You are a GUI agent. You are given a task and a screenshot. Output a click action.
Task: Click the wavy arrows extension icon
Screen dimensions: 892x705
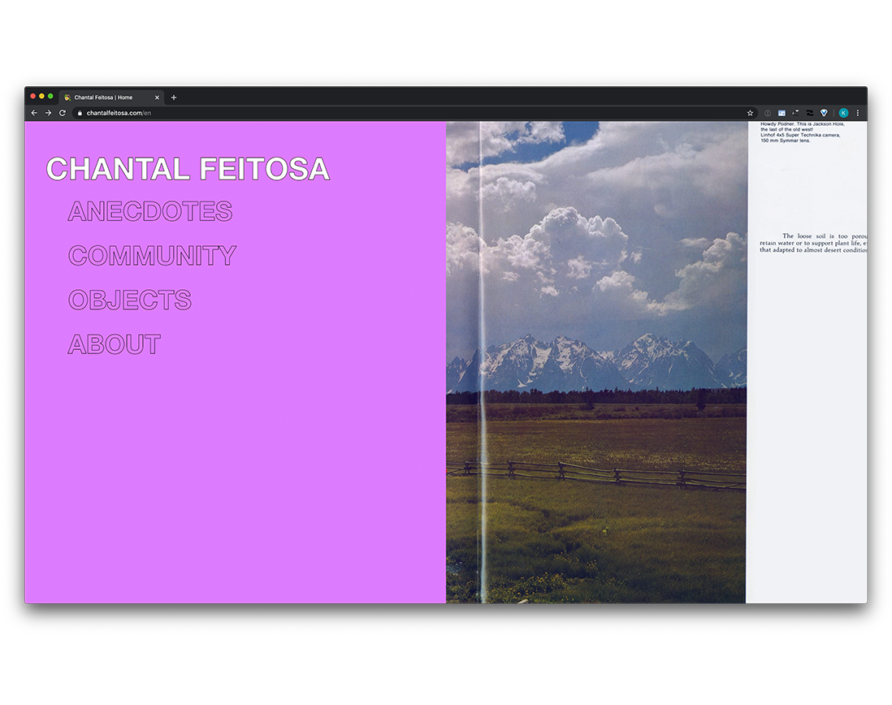click(x=809, y=113)
